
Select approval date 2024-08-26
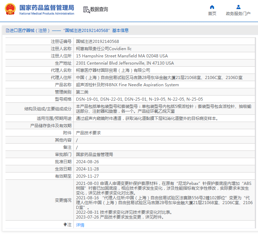coord(87,161)
